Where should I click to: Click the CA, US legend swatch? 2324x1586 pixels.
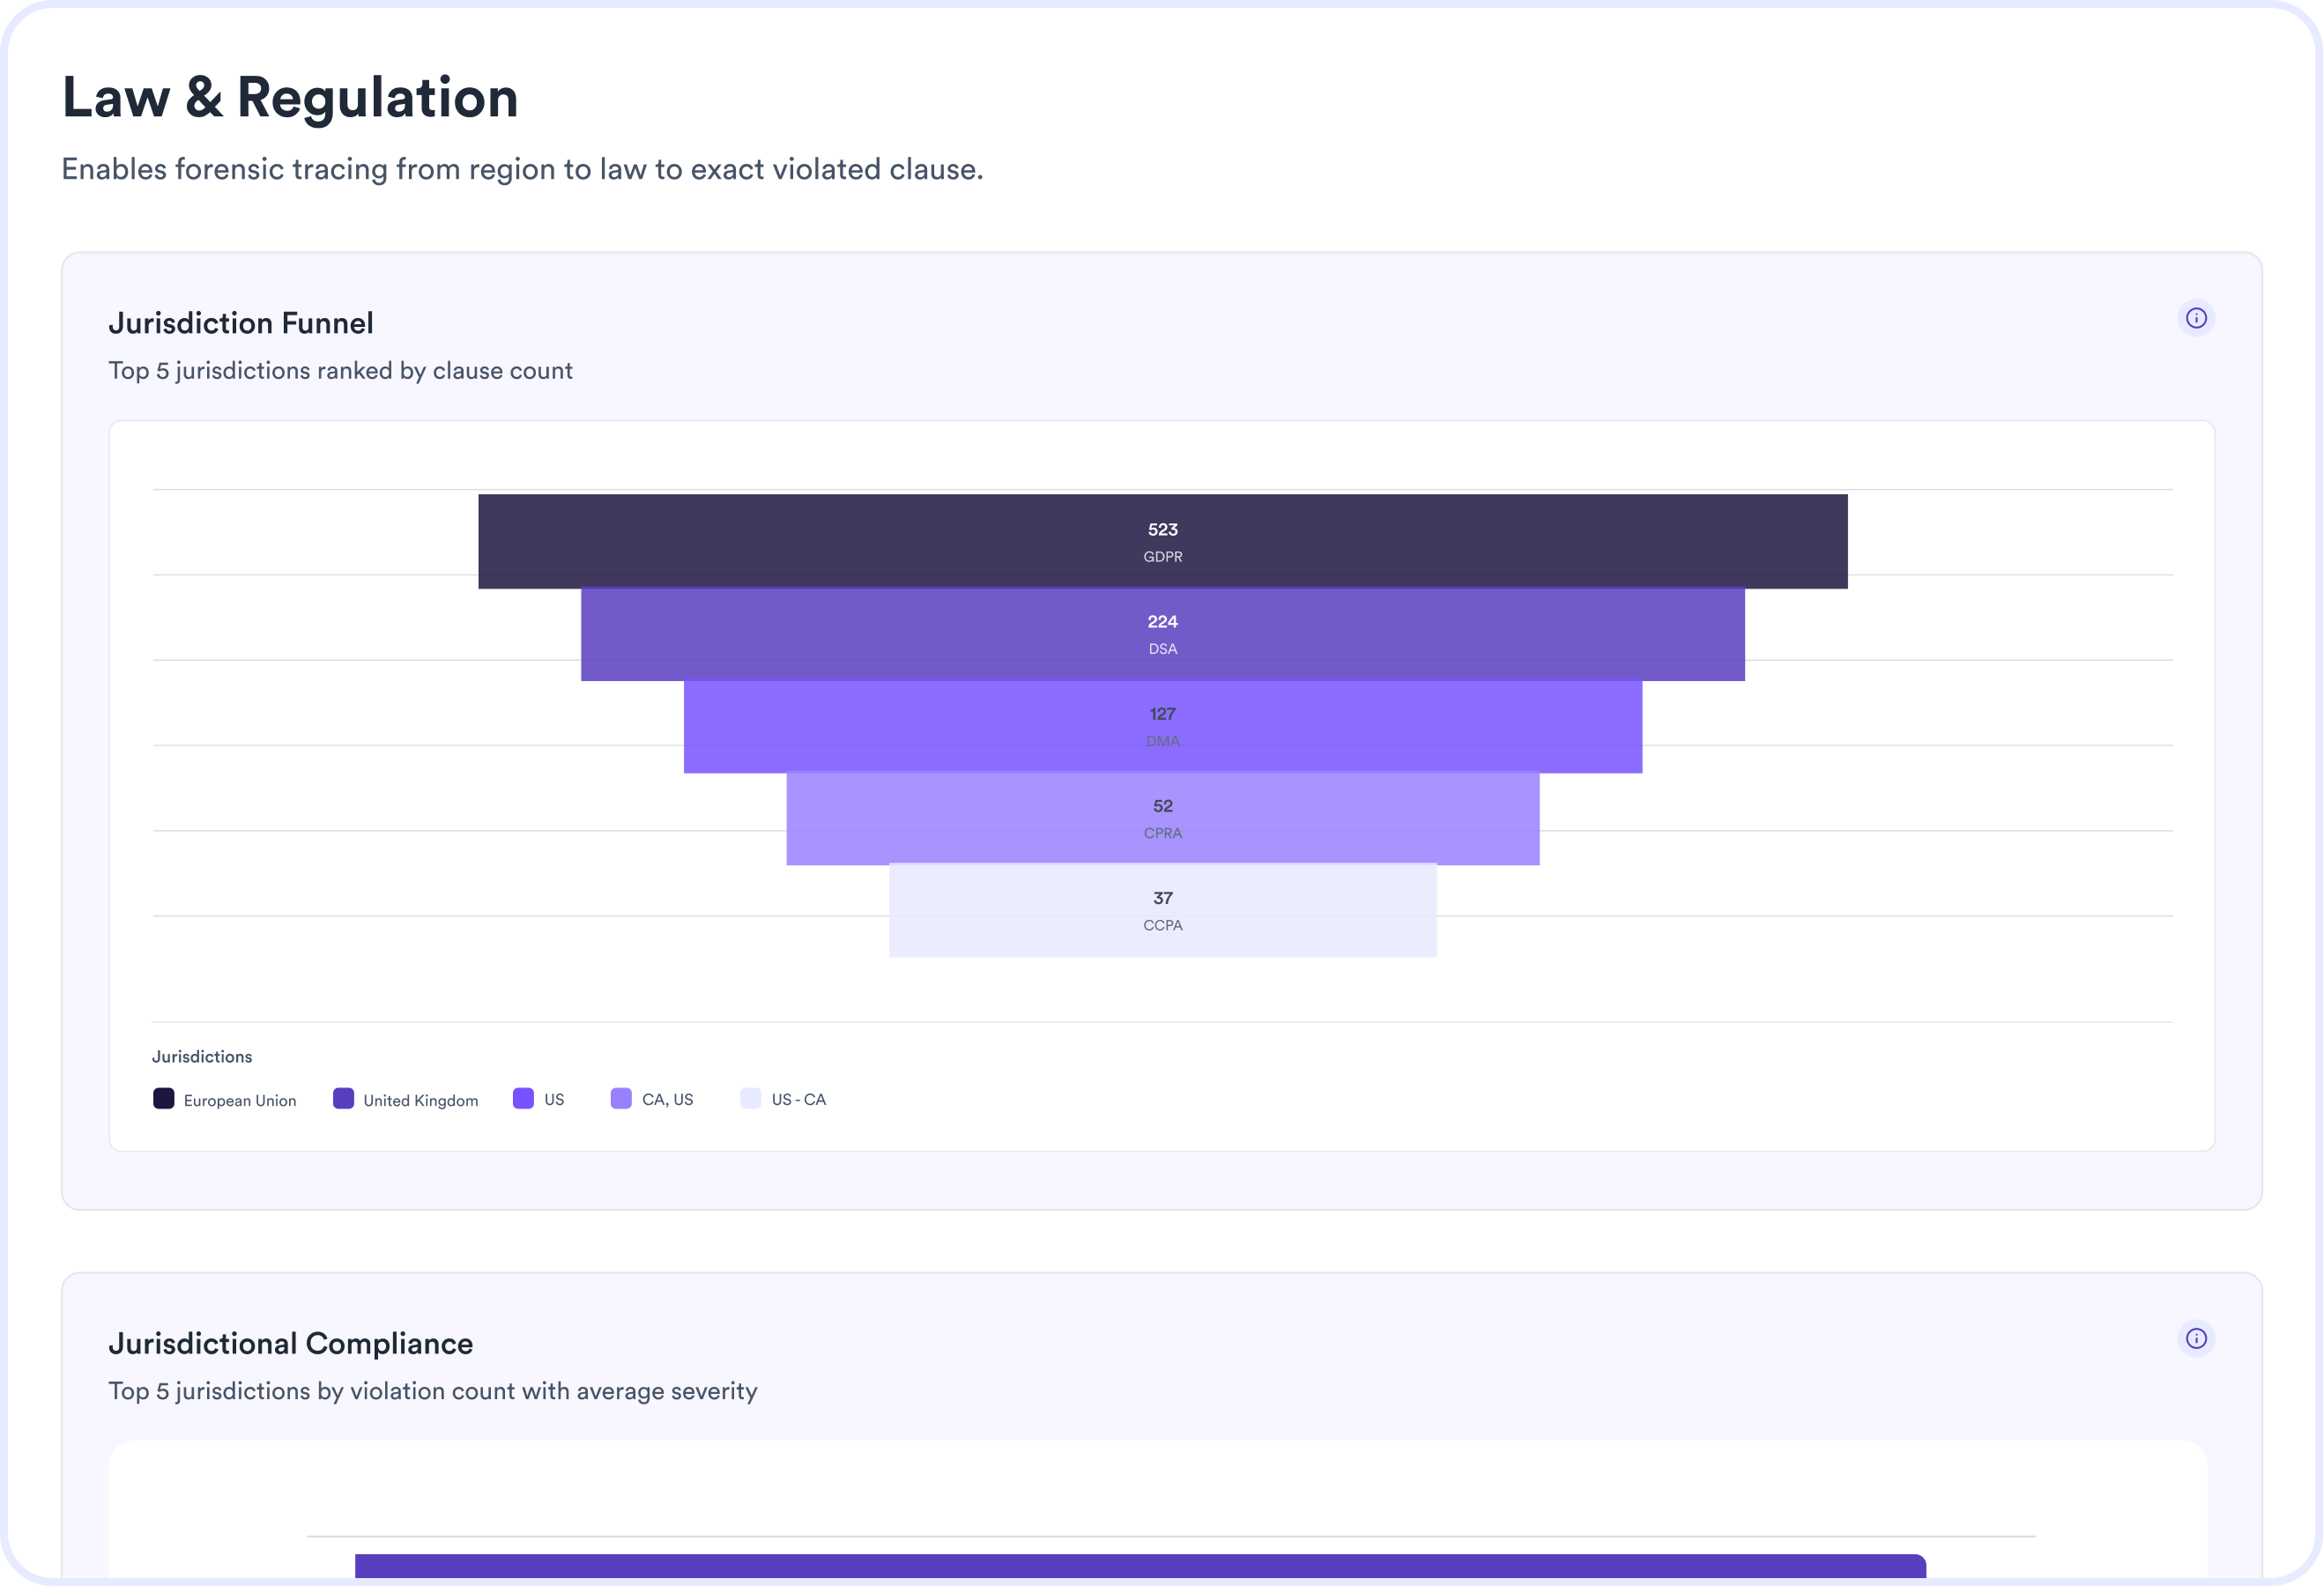pyautogui.click(x=621, y=1098)
